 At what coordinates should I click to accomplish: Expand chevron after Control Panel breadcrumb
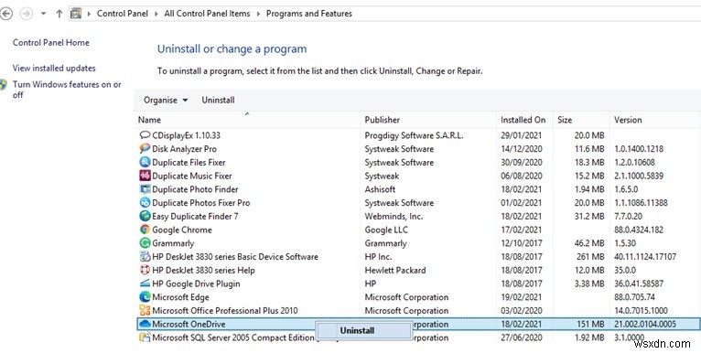tap(156, 14)
